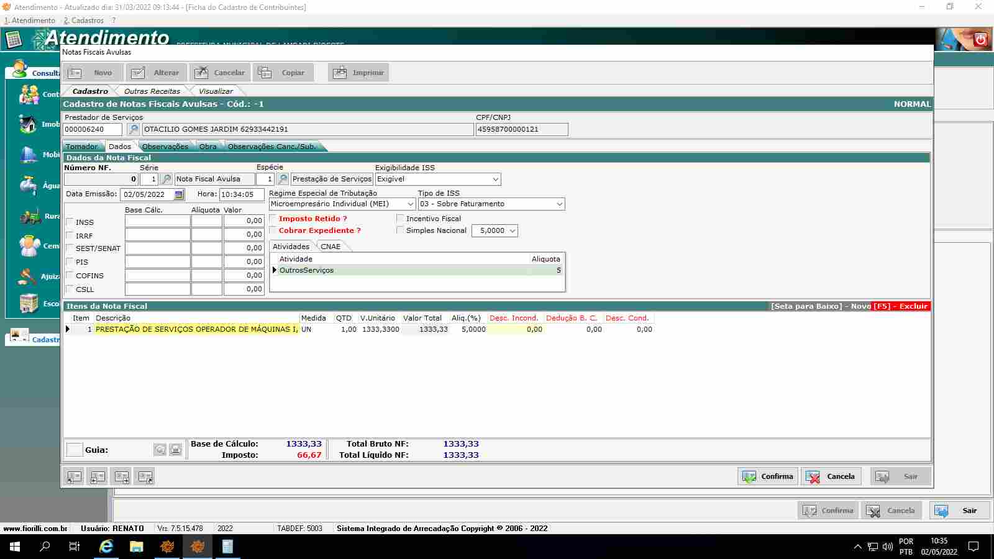Click the Hora input field
994x559 pixels.
coord(241,194)
